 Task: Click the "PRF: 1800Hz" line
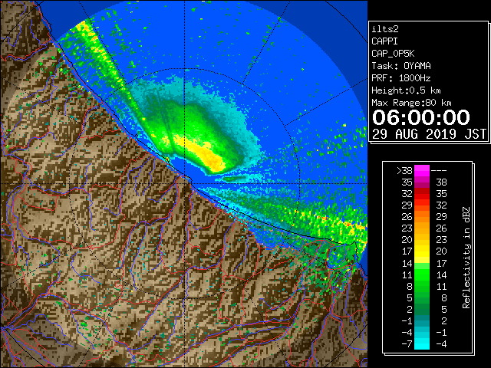tap(401, 78)
